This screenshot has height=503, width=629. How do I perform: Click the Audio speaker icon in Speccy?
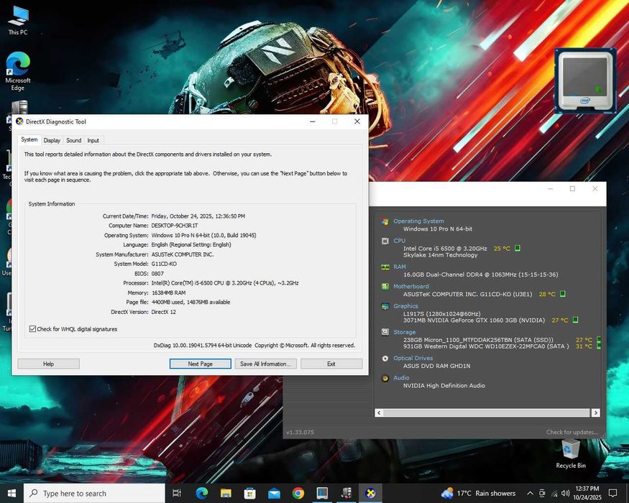tap(385, 378)
